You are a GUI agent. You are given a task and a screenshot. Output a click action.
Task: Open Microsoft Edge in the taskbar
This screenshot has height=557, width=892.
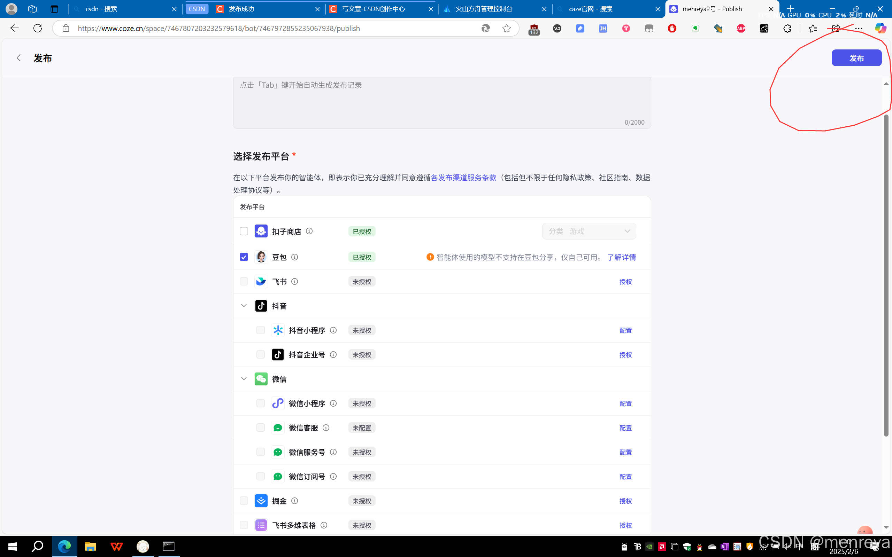coord(64,546)
